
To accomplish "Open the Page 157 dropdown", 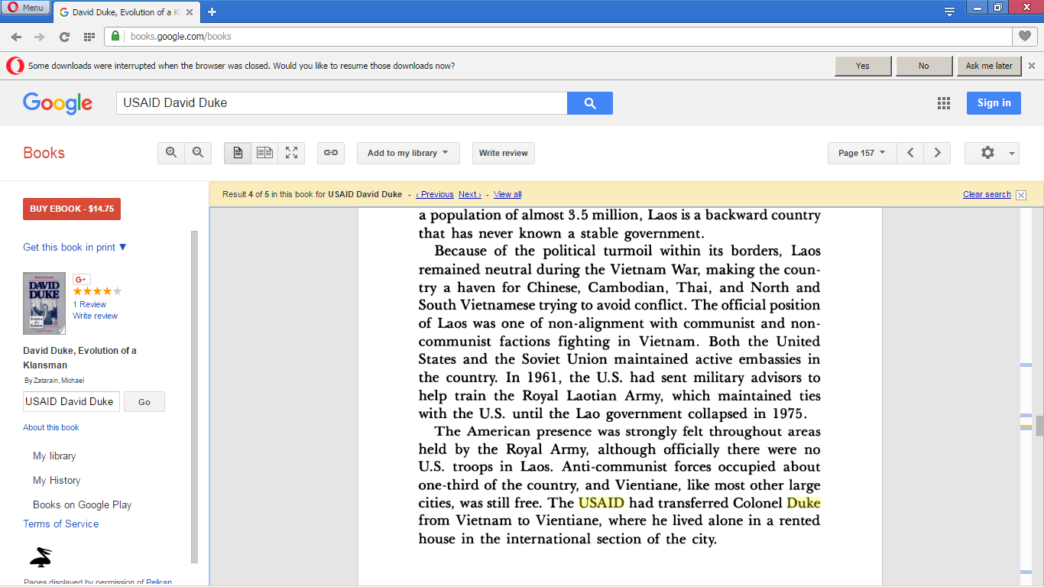I will [x=862, y=153].
